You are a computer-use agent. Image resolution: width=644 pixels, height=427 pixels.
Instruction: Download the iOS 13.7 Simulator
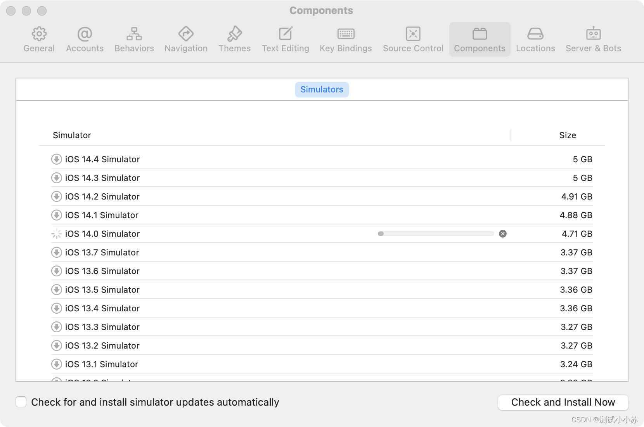pyautogui.click(x=57, y=252)
